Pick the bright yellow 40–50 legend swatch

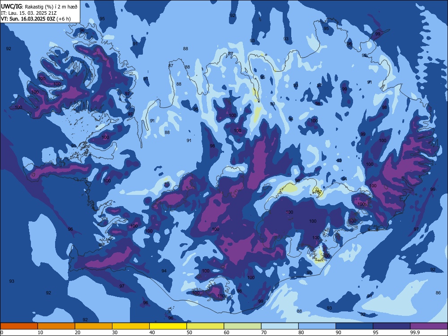pos(168,326)
